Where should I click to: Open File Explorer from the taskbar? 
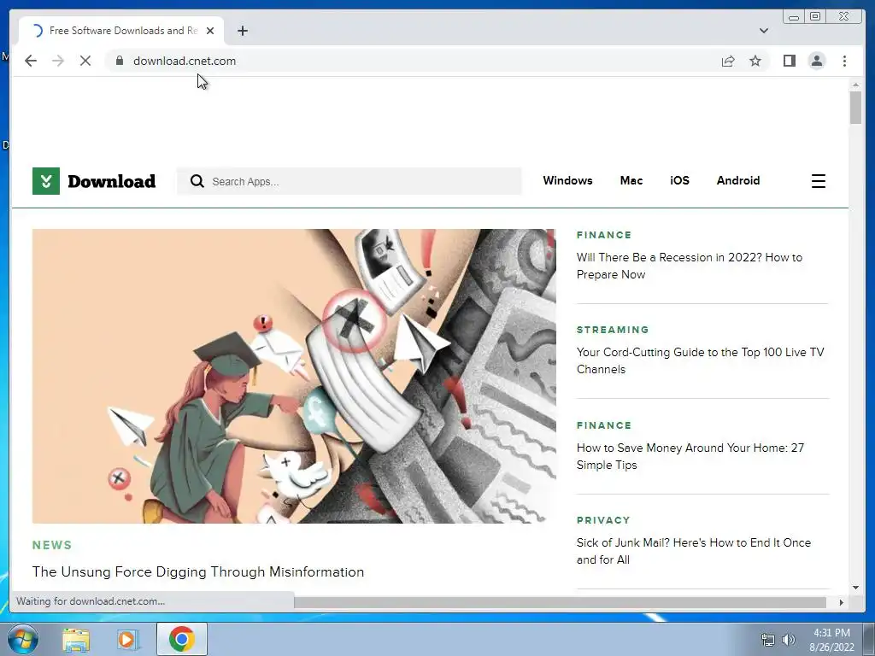pos(76,640)
